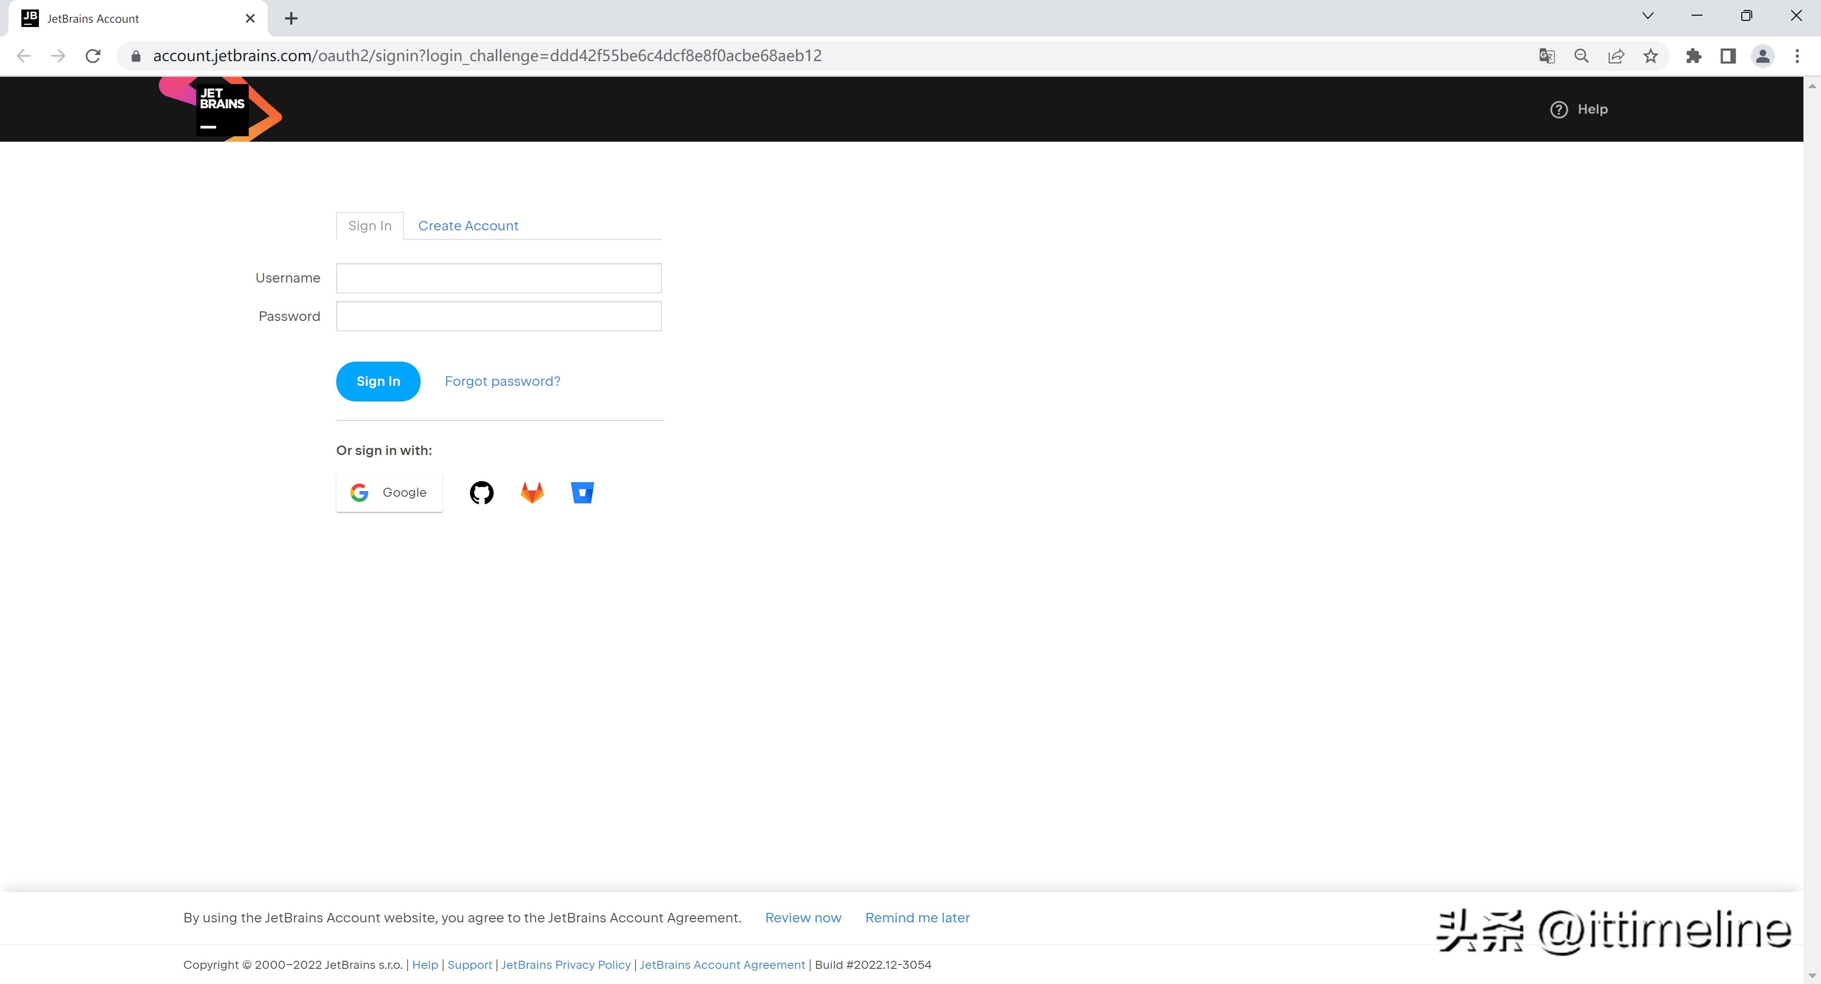The height and width of the screenshot is (984, 1821).
Task: Open the tab search chevron dropdown
Action: click(x=1648, y=16)
